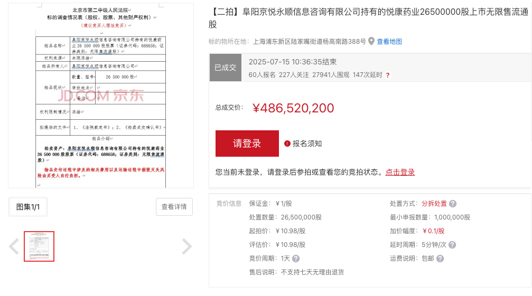Go to previous gallery image arrow
This screenshot has width=532, height=296.
pyautogui.click(x=14, y=246)
